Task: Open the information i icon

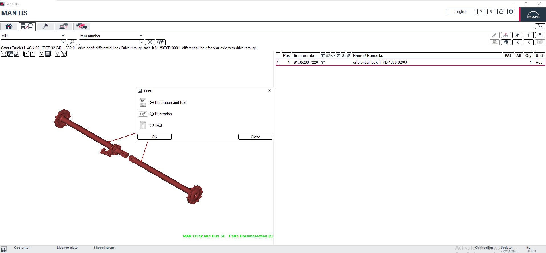Action: [x=529, y=35]
